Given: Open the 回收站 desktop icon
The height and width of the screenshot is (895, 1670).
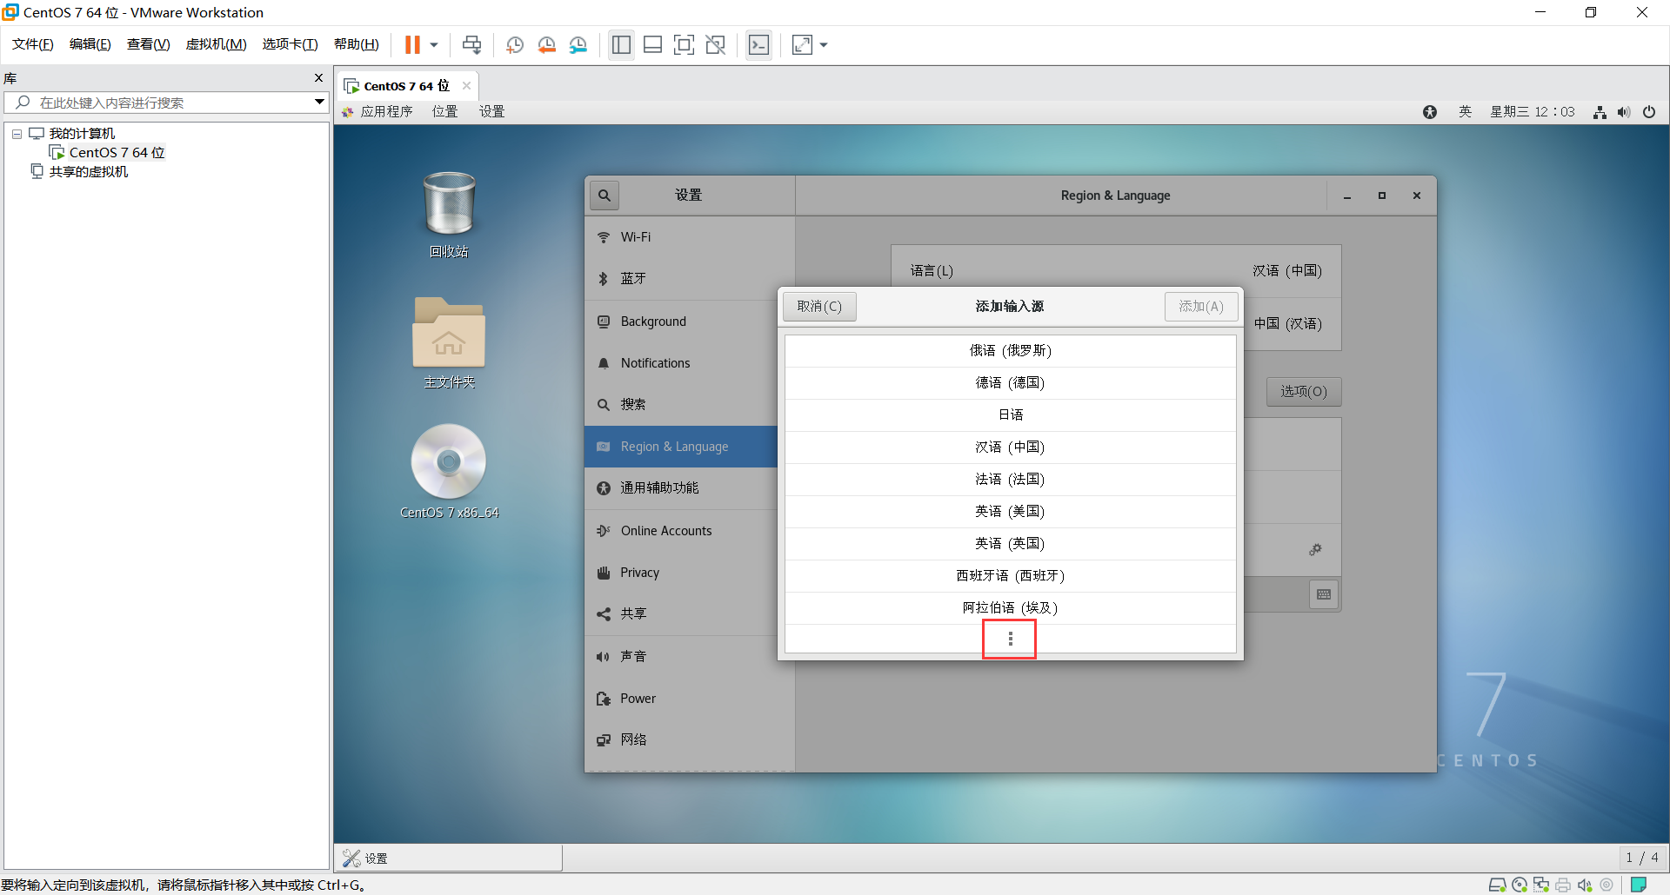Looking at the screenshot, I should (449, 214).
